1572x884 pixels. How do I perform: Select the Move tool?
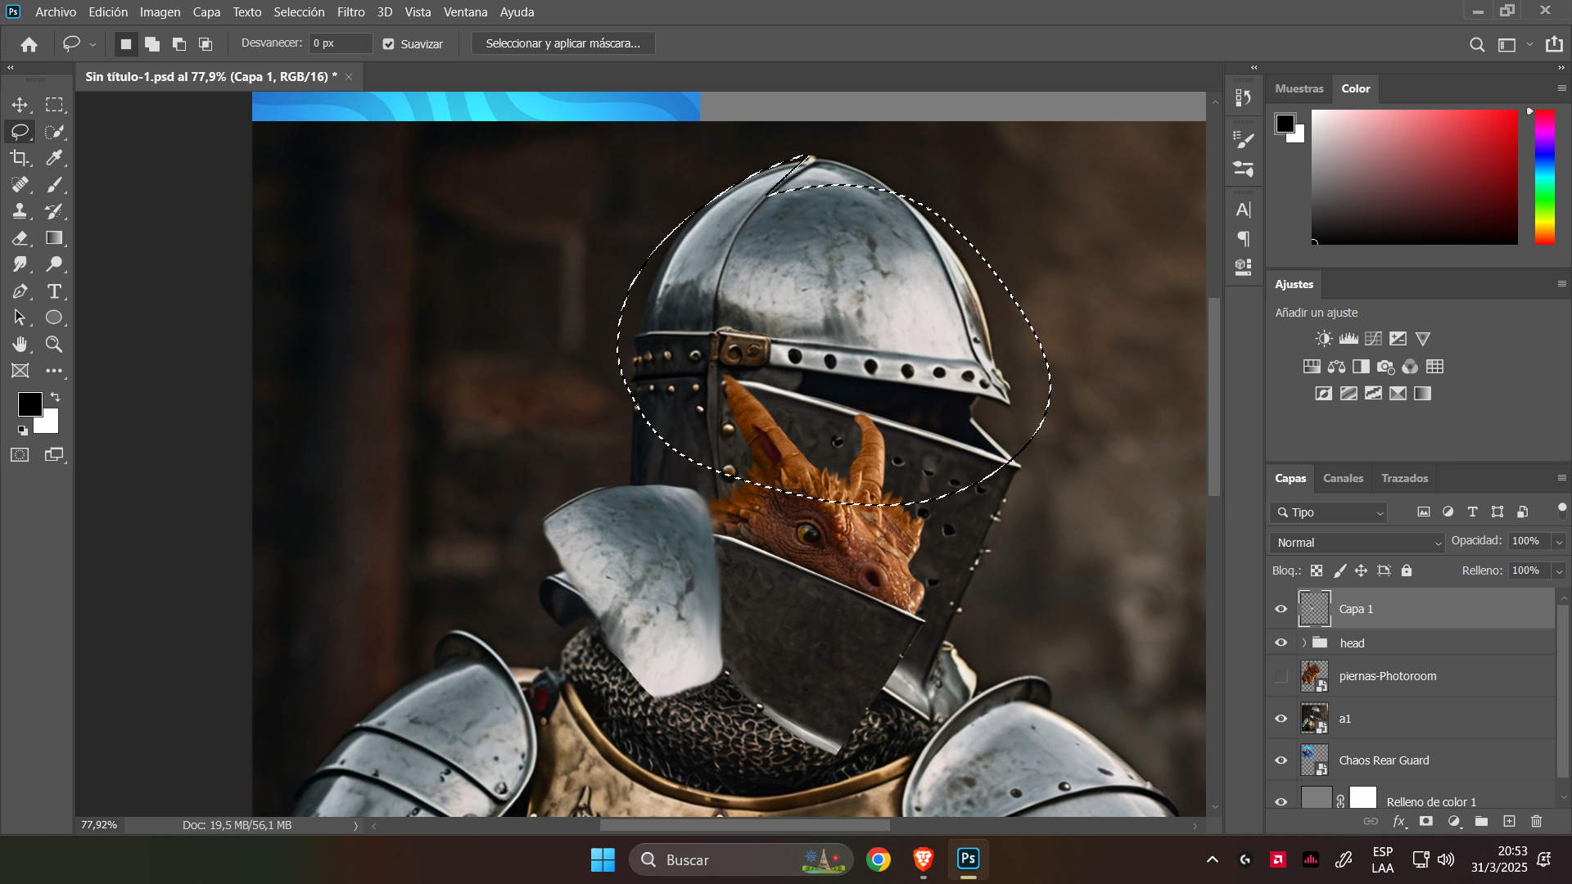[x=20, y=105]
